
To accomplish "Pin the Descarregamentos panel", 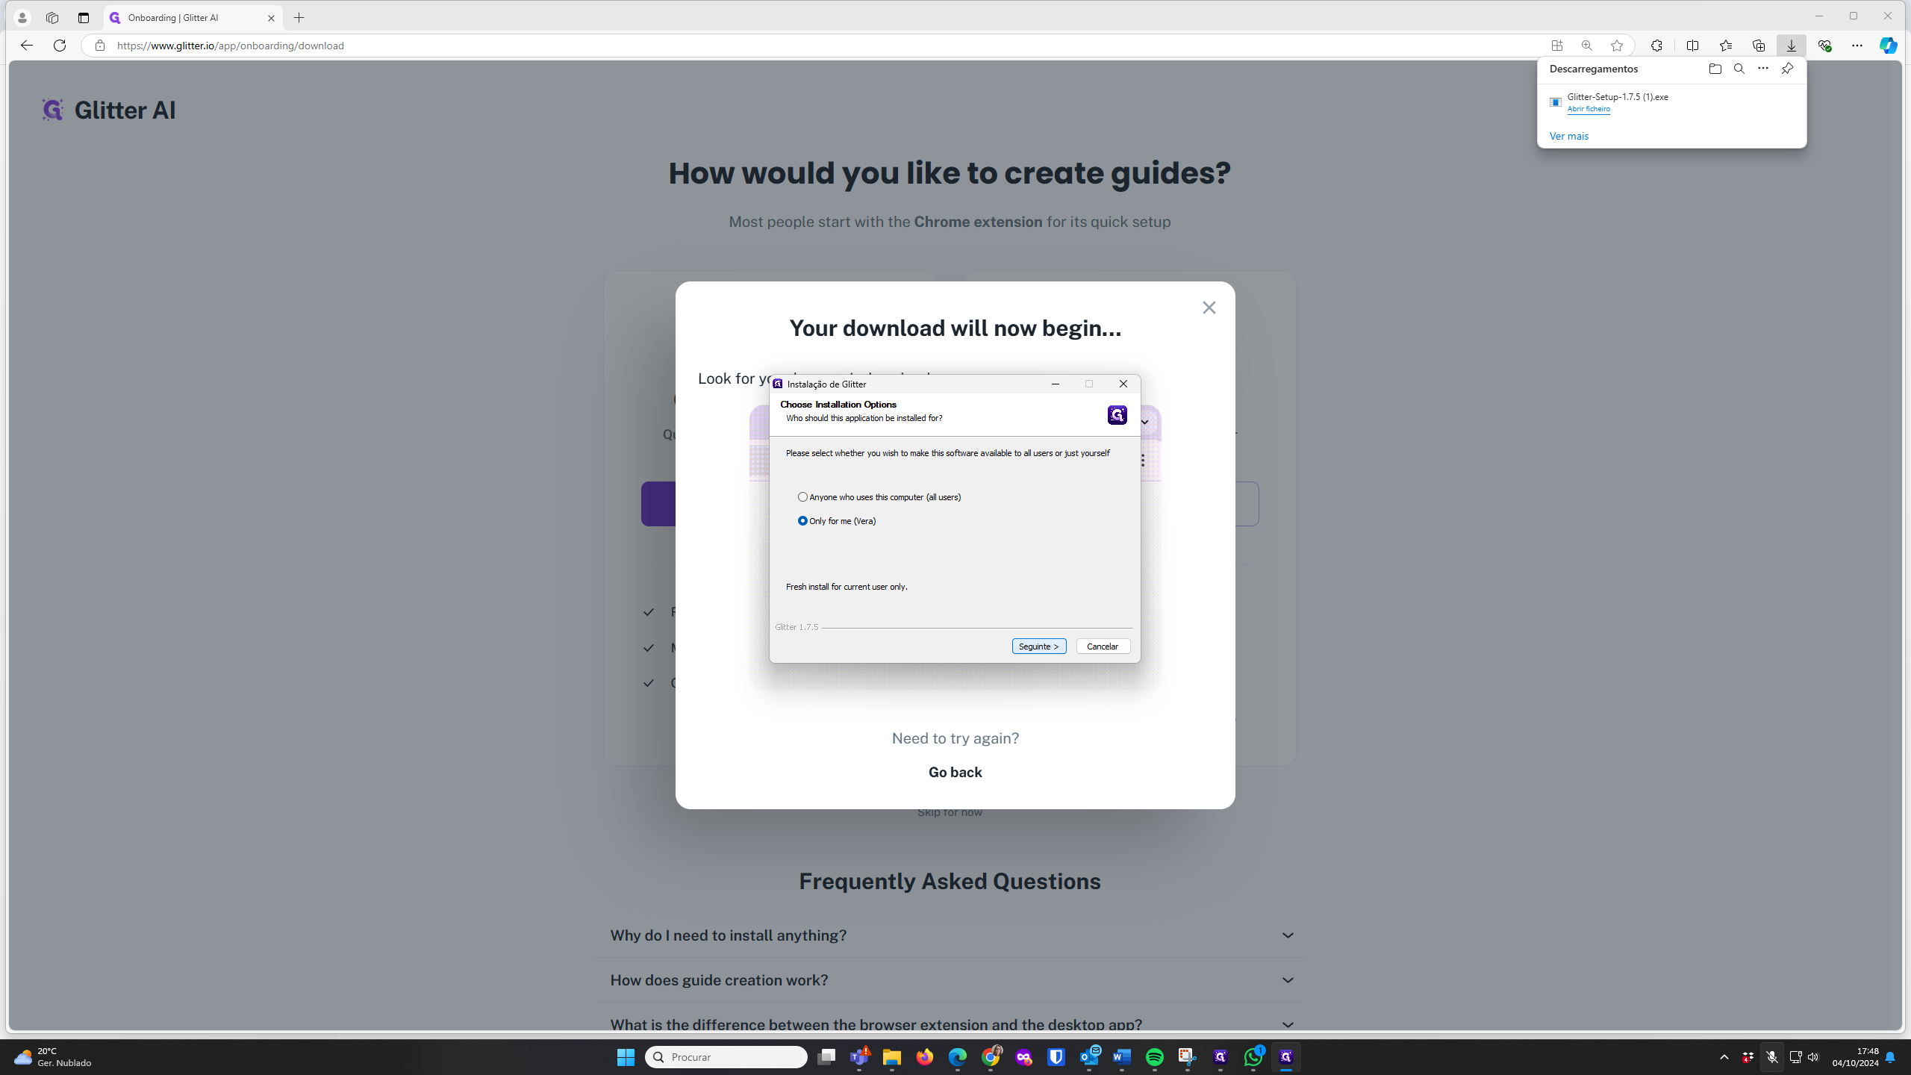I will (1787, 69).
